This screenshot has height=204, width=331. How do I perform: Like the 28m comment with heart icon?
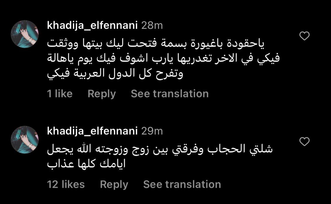[304, 36]
